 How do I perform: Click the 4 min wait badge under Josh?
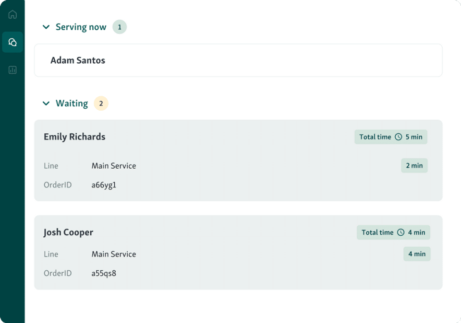(416, 254)
